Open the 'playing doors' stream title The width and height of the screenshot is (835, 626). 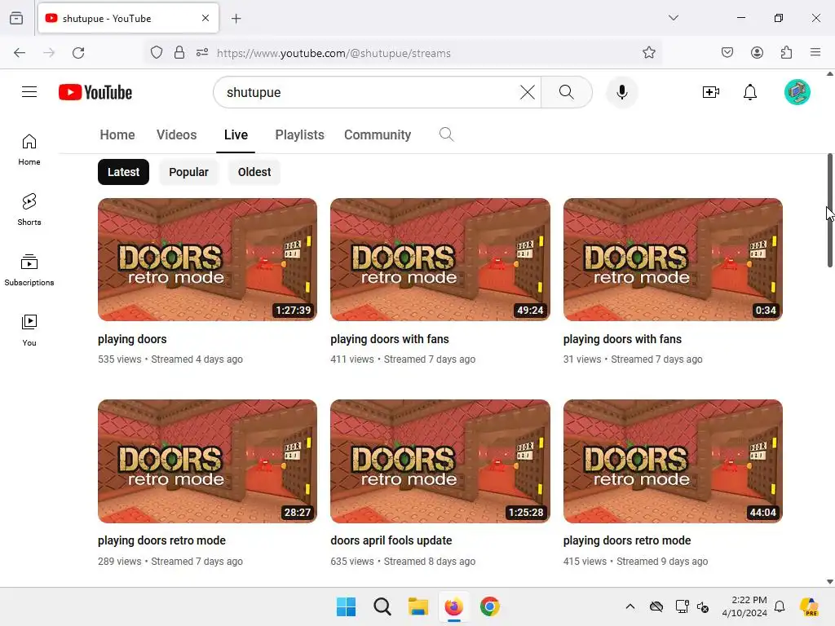[132, 339]
